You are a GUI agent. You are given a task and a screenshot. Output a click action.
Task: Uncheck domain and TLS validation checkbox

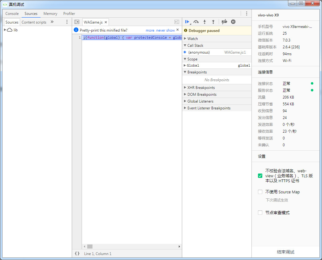(260, 176)
